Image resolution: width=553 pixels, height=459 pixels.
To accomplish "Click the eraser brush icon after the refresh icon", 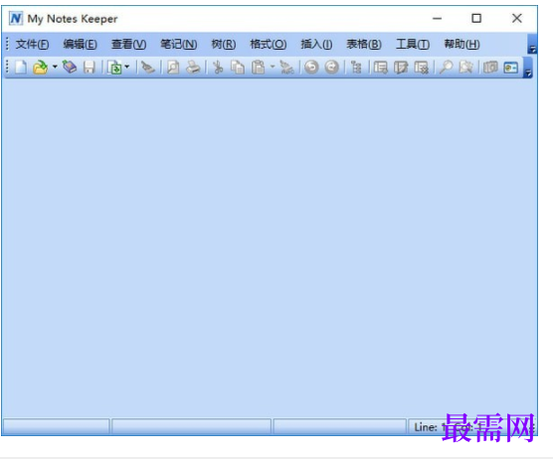I will tap(148, 67).
